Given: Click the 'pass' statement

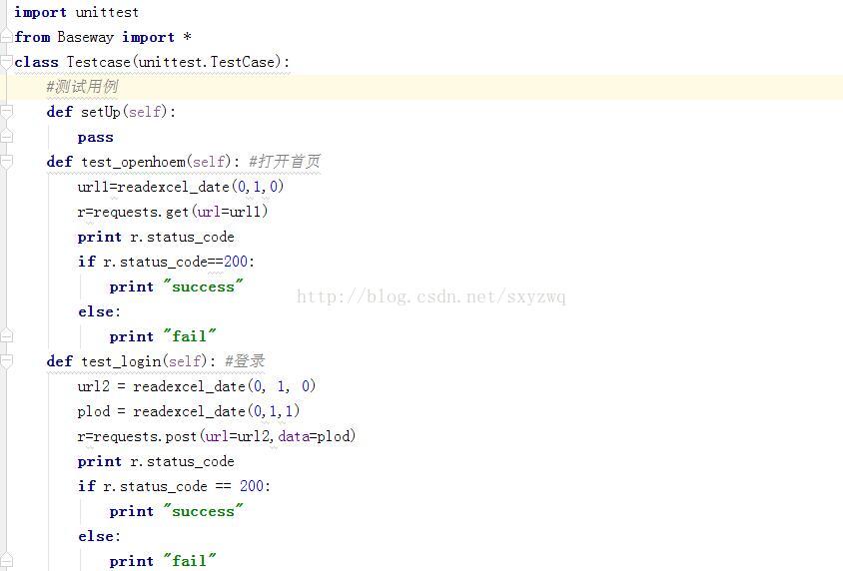Looking at the screenshot, I should coord(95,138).
